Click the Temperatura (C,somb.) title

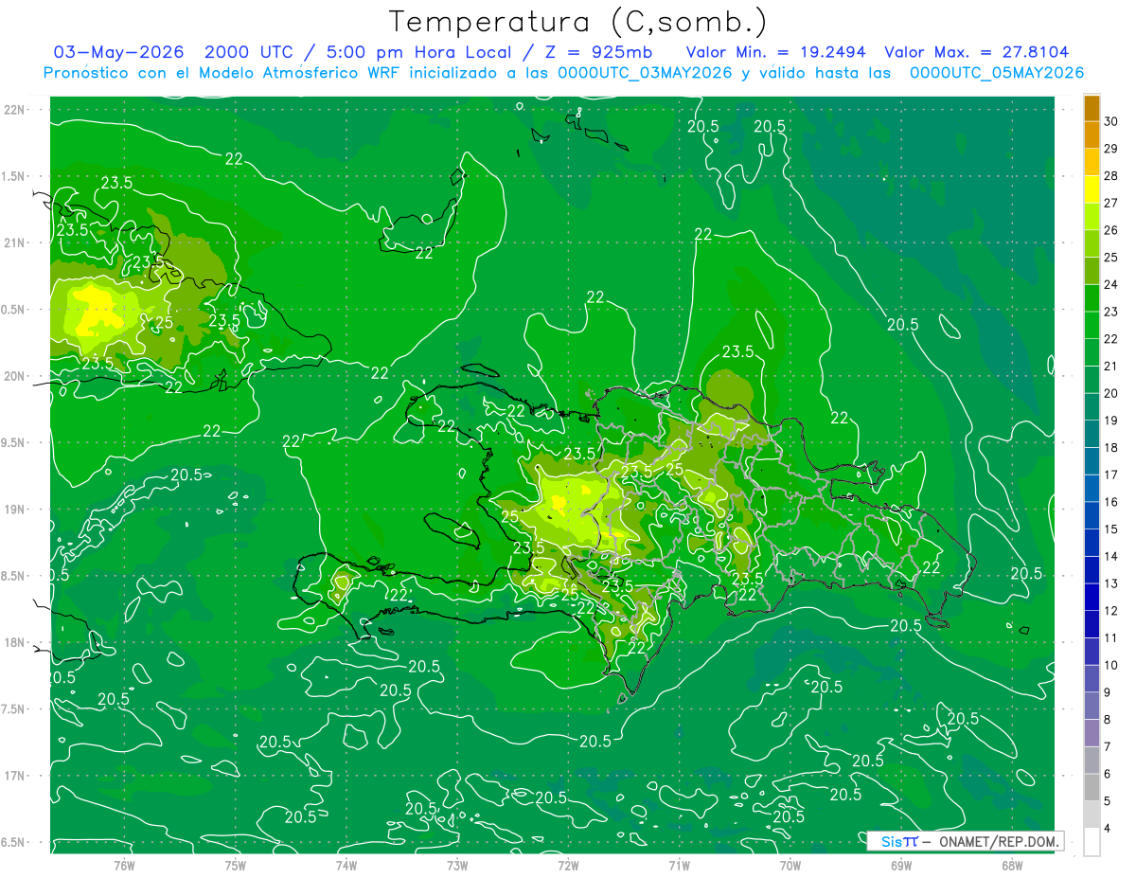click(577, 21)
